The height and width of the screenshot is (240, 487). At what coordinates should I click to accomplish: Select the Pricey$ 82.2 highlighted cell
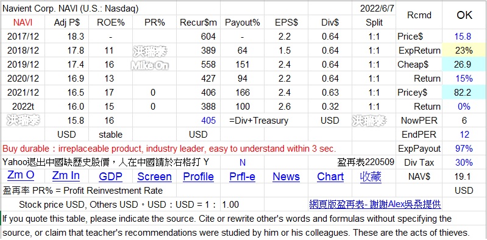(x=464, y=93)
